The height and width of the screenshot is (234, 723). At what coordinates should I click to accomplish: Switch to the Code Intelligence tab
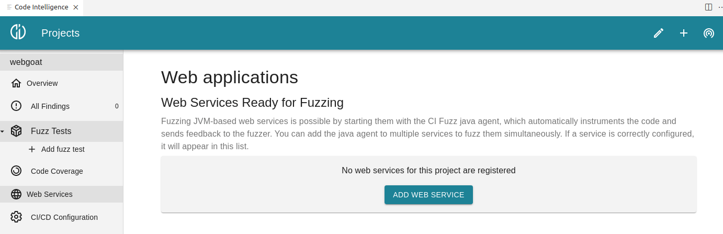coord(41,7)
